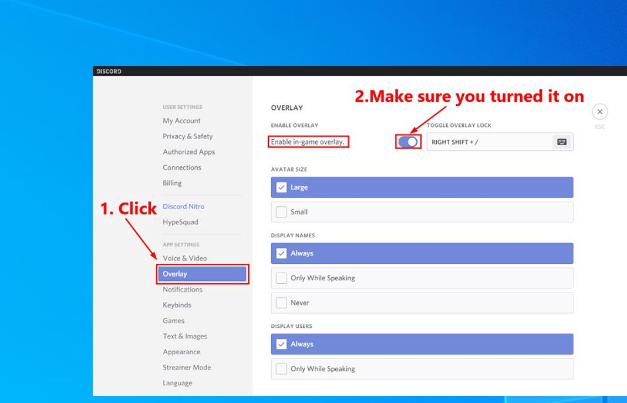Click the ESC label under close button

(x=600, y=126)
